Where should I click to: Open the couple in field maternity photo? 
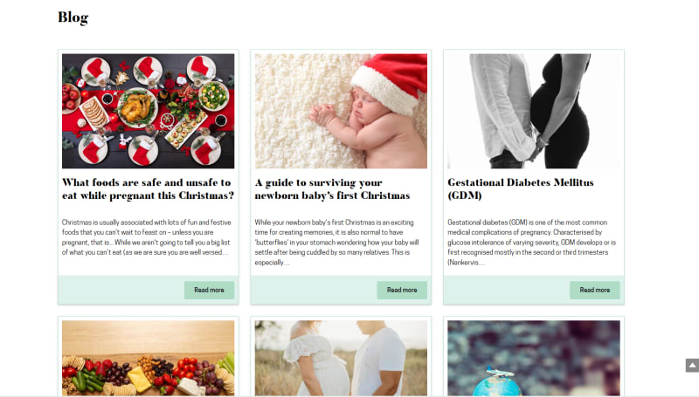(x=341, y=358)
